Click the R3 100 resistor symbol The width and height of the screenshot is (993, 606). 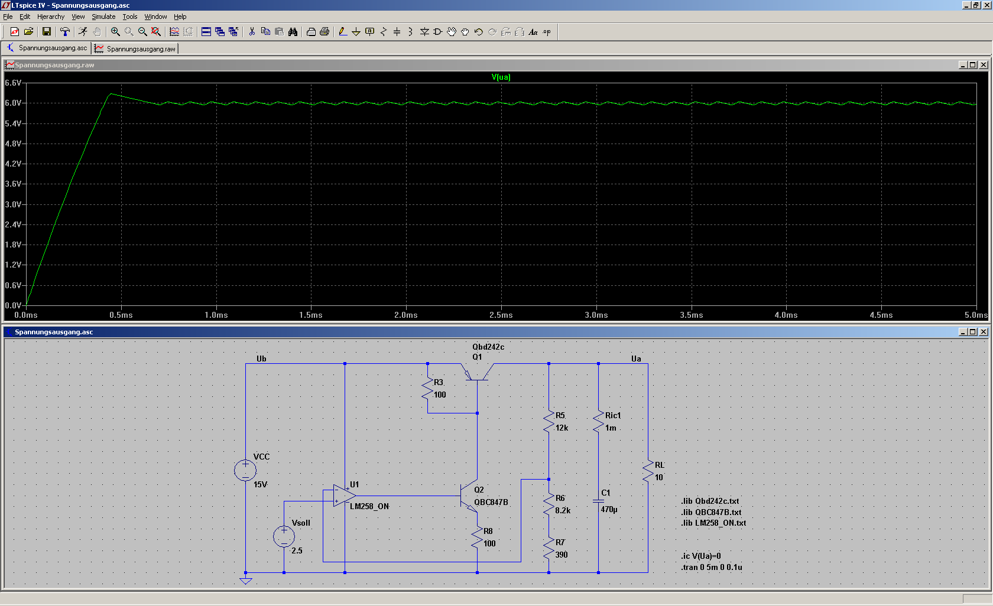[x=427, y=388]
